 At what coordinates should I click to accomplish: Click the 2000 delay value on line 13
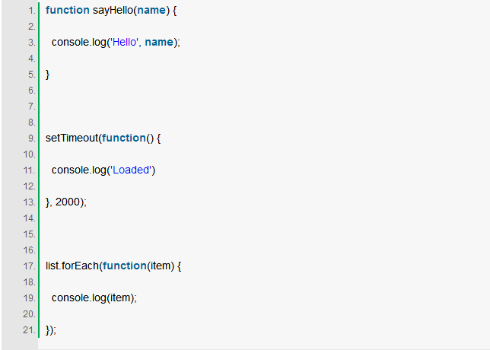pos(68,202)
